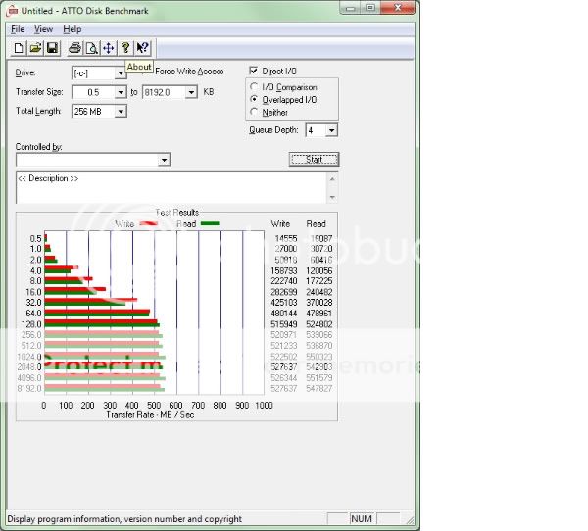Click read value 524802 for 128.0
This screenshot has width=588, height=531.
(x=319, y=324)
